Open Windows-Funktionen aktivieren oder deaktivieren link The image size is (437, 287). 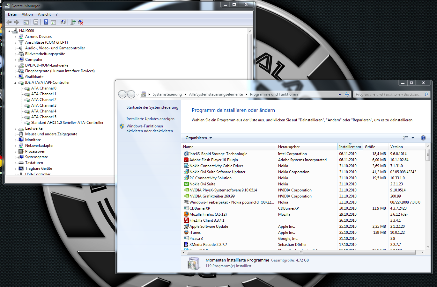point(150,128)
